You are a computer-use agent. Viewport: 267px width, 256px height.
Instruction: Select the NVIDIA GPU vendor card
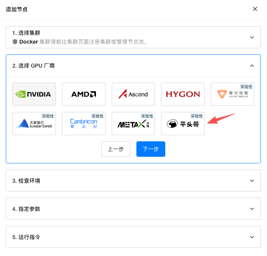tap(34, 94)
